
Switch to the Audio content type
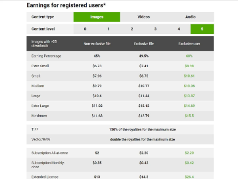(x=190, y=17)
